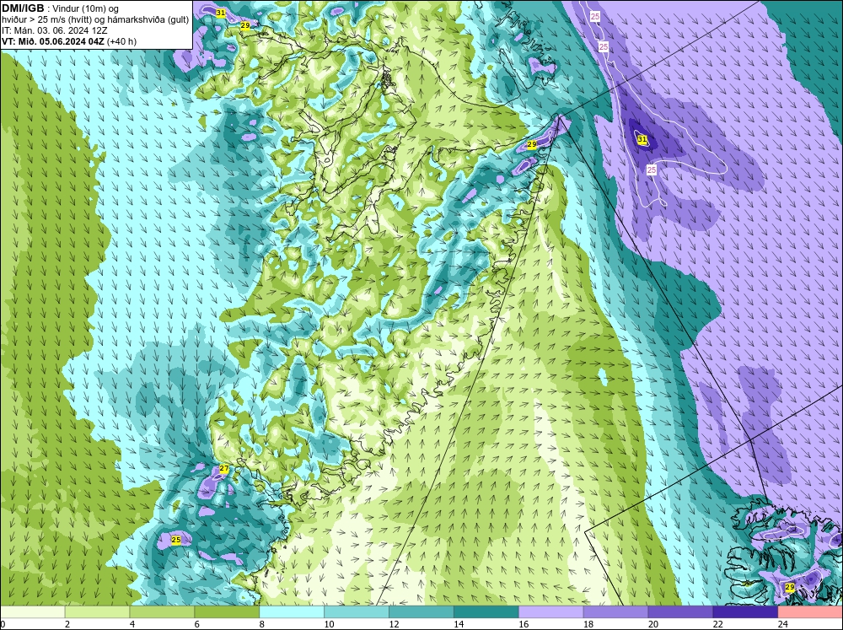Click the legend scale number 22
Image resolution: width=843 pixels, height=630 pixels.
click(x=717, y=624)
